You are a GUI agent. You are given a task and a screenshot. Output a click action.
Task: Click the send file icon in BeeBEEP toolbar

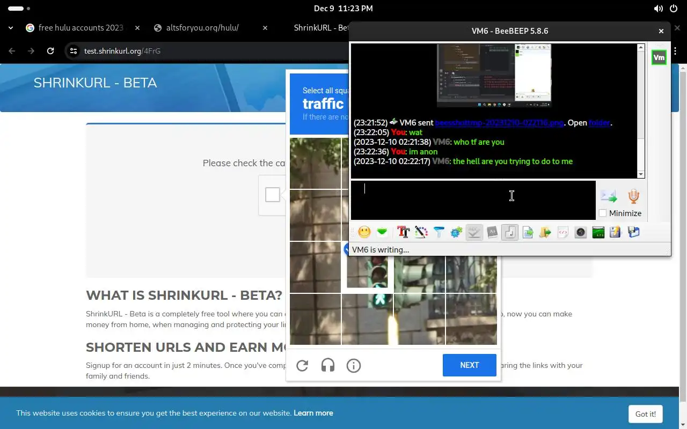(528, 232)
